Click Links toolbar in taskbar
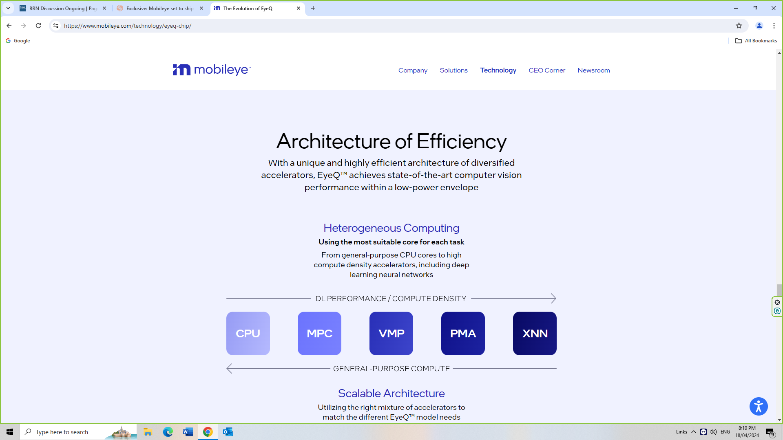The height and width of the screenshot is (440, 783). pyautogui.click(x=681, y=432)
